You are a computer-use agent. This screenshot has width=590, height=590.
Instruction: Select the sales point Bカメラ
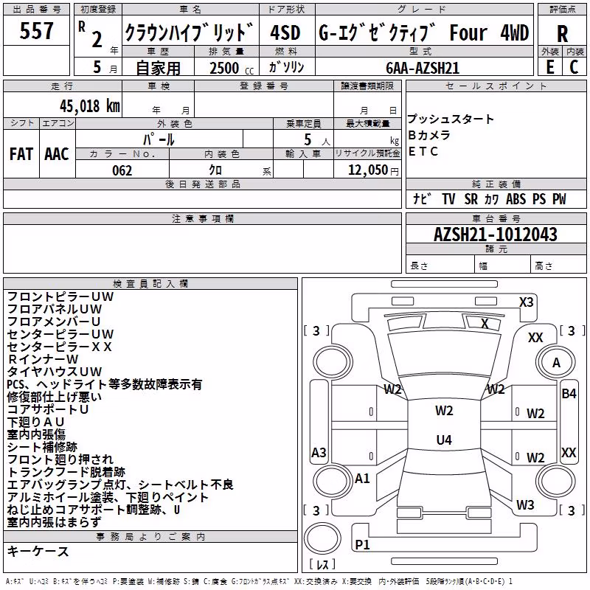click(429, 135)
